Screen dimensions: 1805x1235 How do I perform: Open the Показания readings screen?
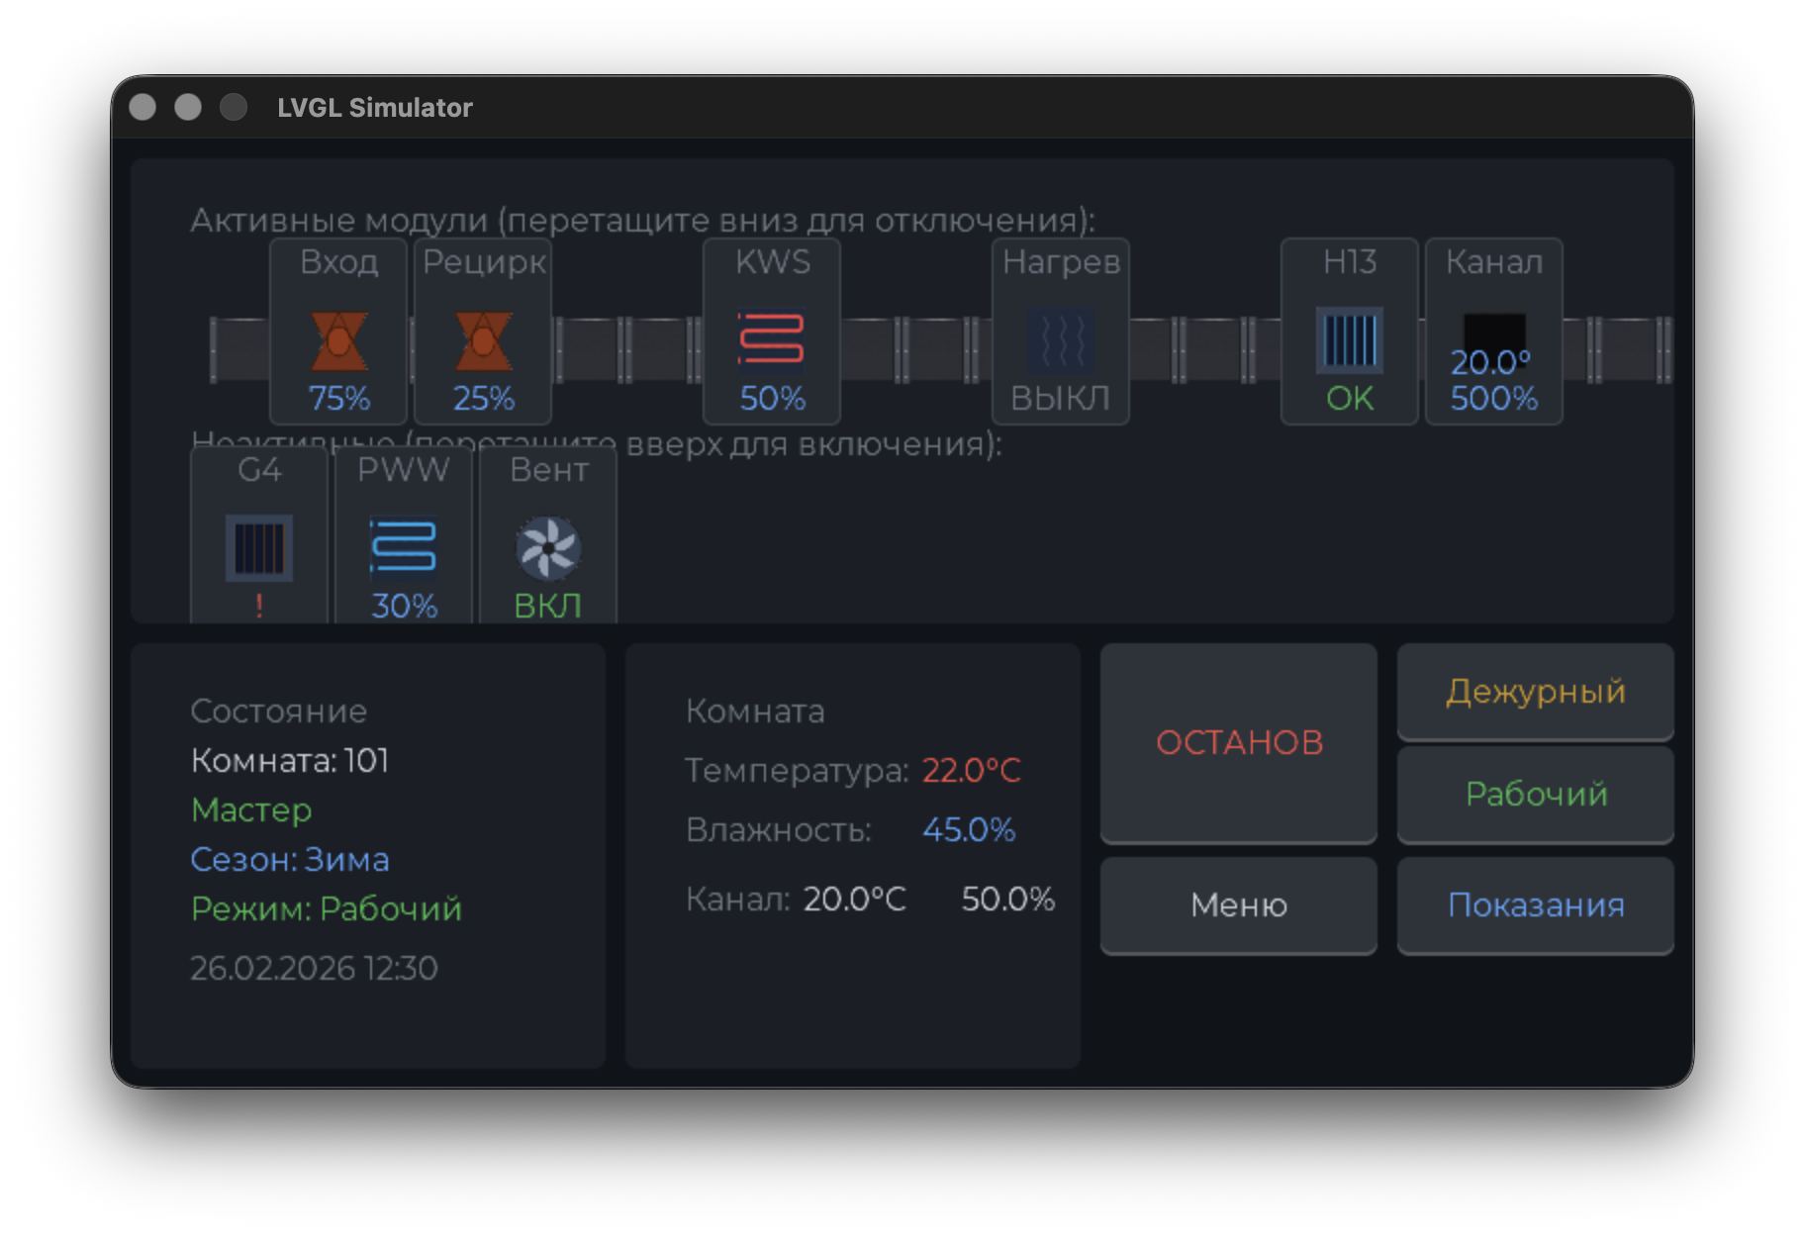pyautogui.click(x=1535, y=904)
